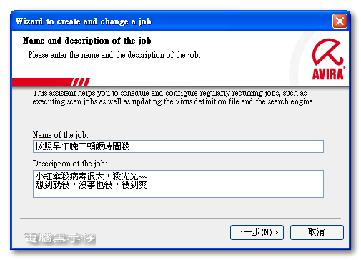Cancel the wizard with the 取消 button

tap(317, 232)
